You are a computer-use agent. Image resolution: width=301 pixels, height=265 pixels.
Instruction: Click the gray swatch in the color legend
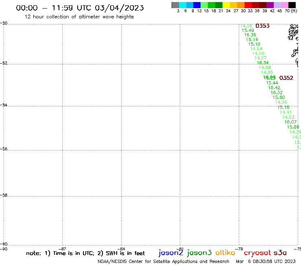175,5
